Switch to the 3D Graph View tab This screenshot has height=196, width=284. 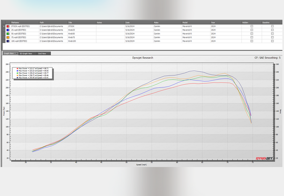(x=25, y=53)
